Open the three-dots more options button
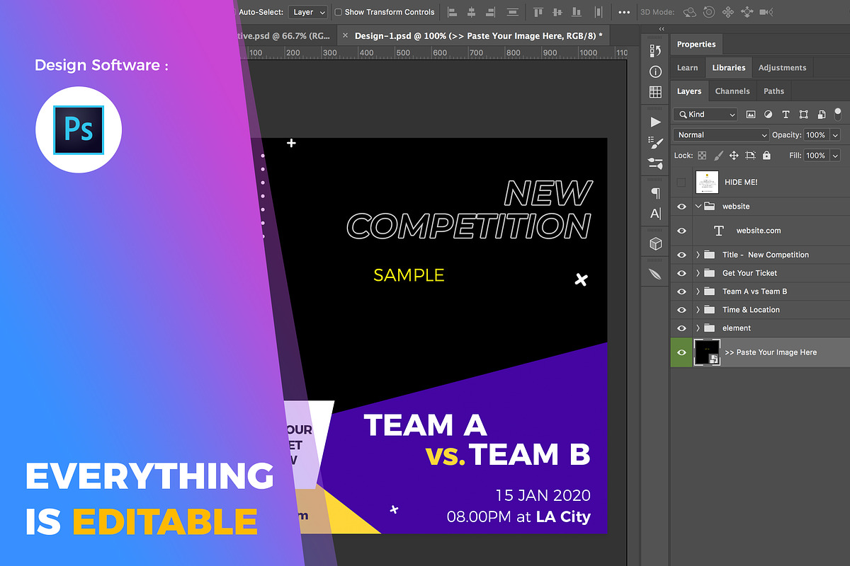850x566 pixels. [x=624, y=12]
